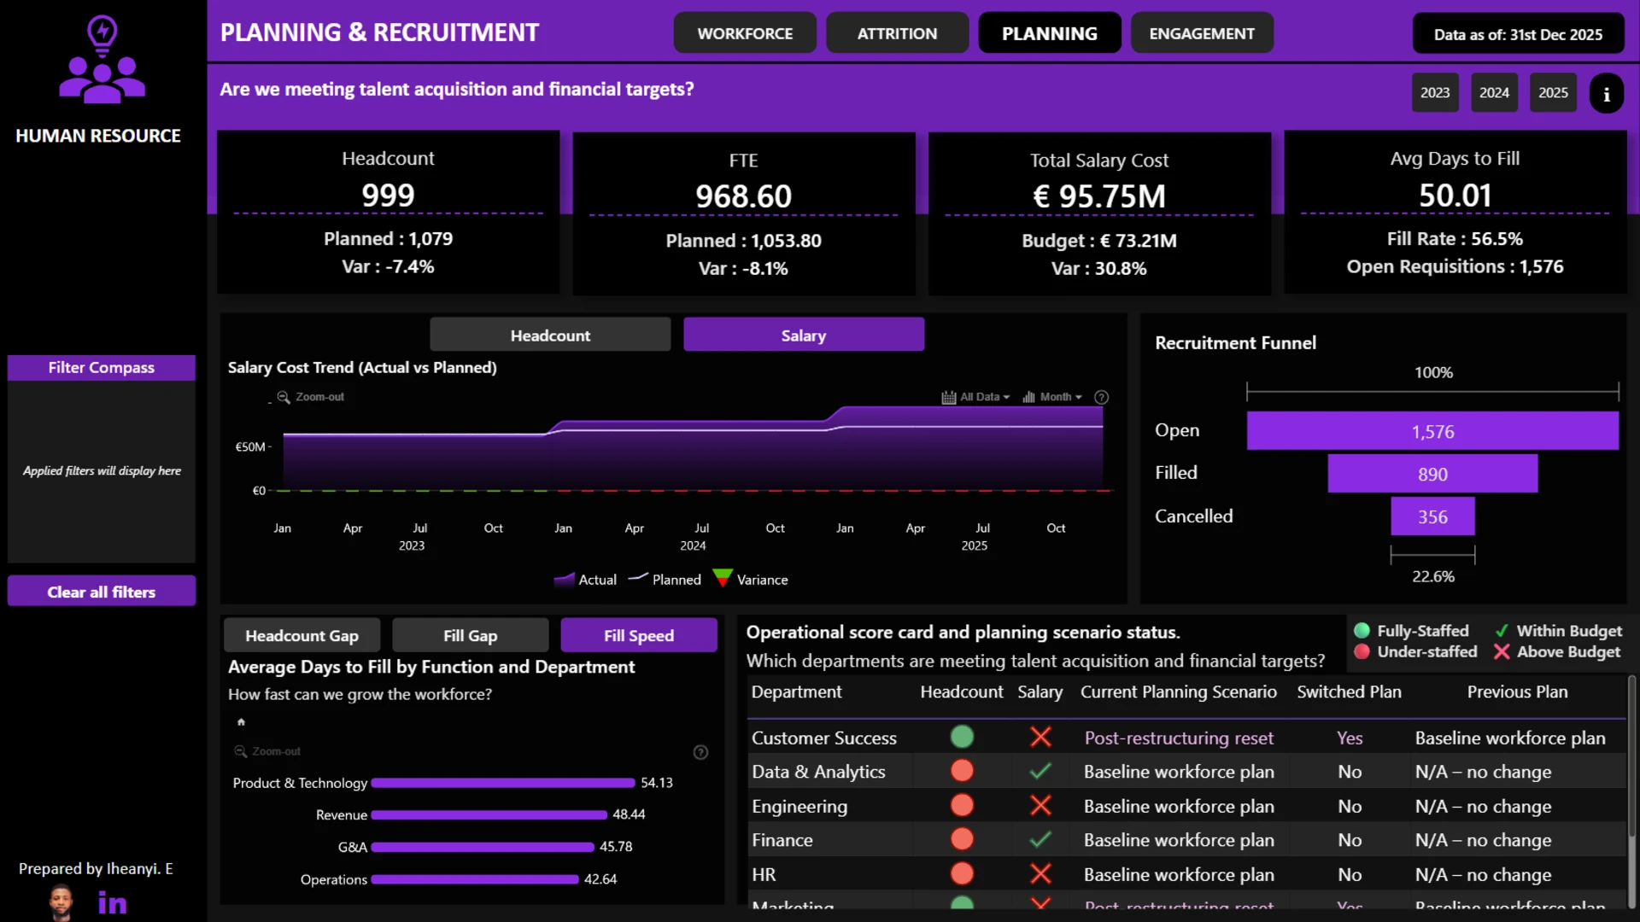Open the ENGAGEMENT page

pos(1202,33)
